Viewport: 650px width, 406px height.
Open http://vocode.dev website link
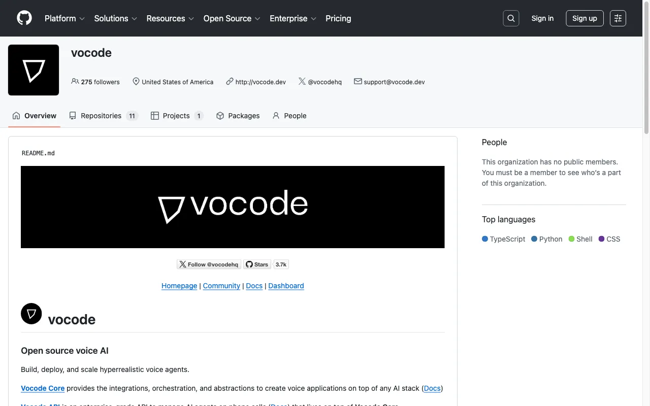click(x=261, y=82)
